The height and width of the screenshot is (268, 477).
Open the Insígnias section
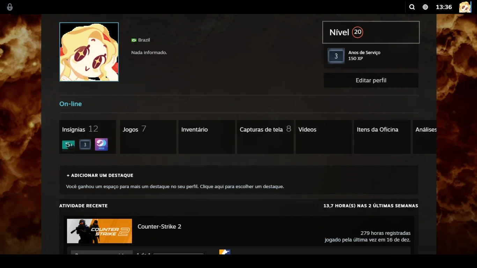[88, 137]
